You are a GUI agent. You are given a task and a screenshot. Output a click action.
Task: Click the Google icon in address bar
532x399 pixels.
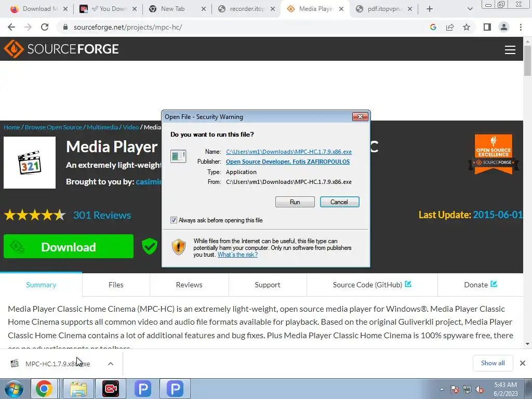click(433, 27)
